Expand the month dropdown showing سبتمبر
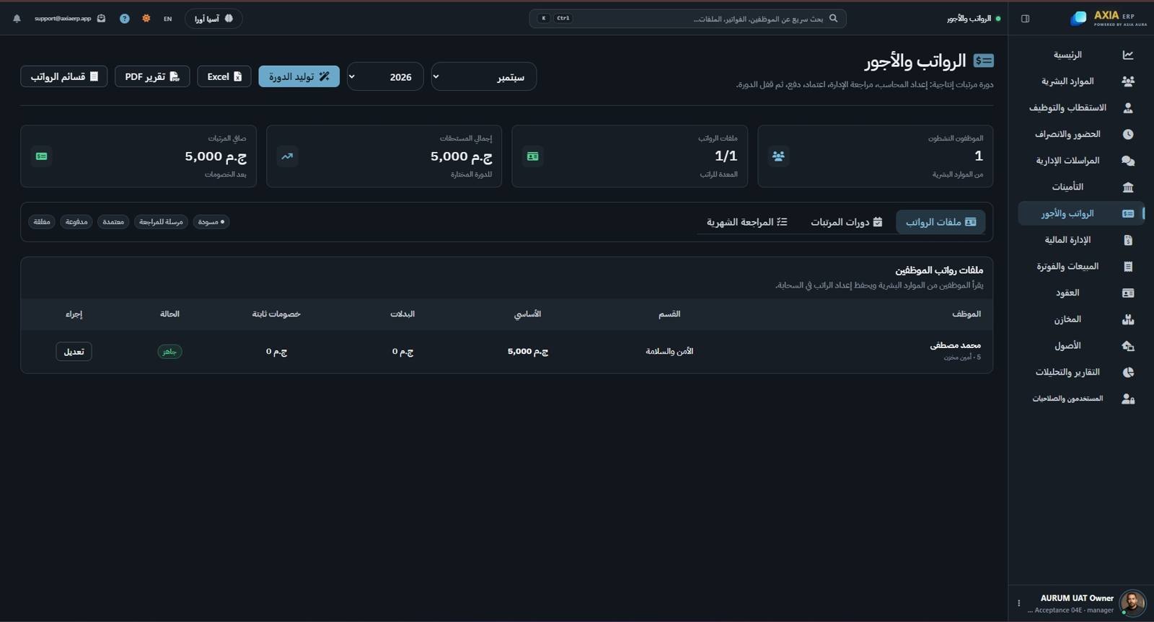 coord(484,76)
